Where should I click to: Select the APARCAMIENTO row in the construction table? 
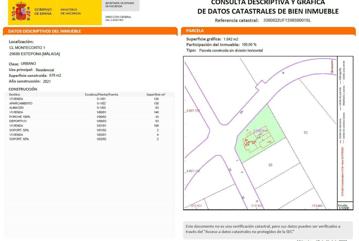[21, 103]
